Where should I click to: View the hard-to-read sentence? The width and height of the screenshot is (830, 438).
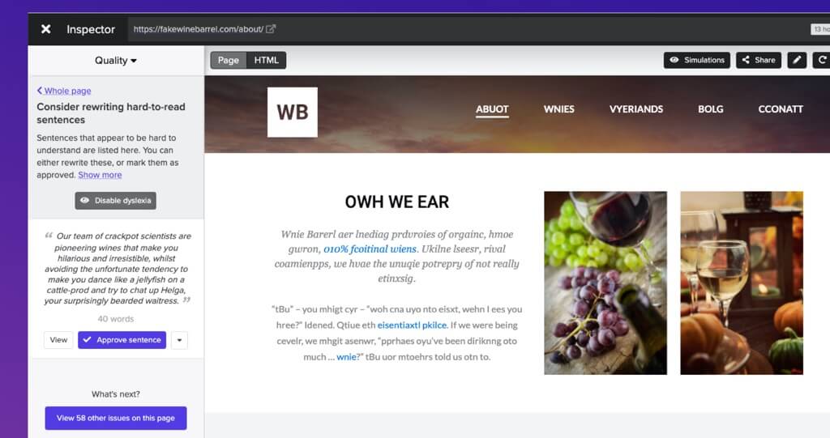point(58,340)
